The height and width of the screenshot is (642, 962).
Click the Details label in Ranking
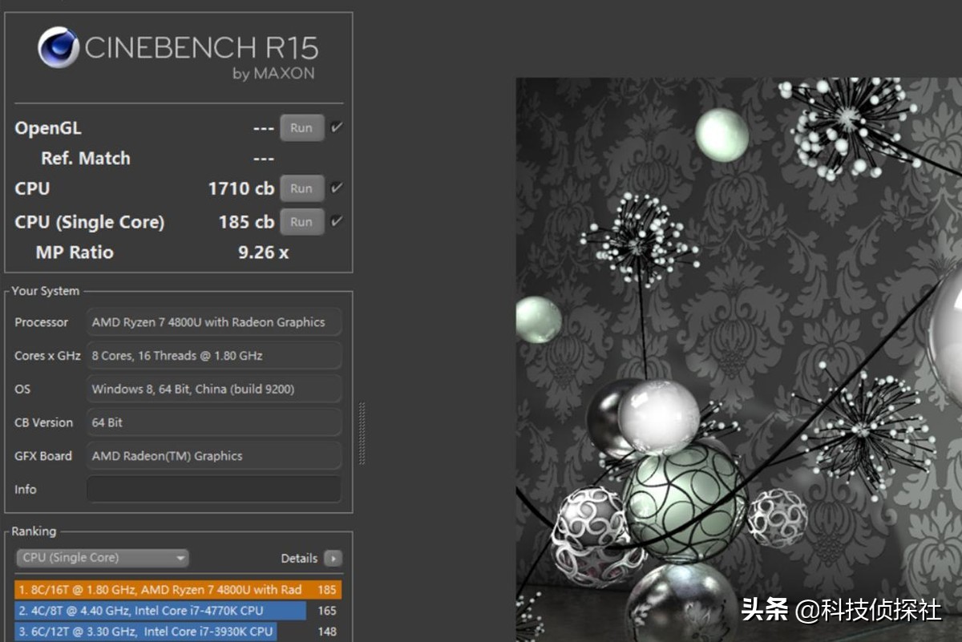point(299,559)
